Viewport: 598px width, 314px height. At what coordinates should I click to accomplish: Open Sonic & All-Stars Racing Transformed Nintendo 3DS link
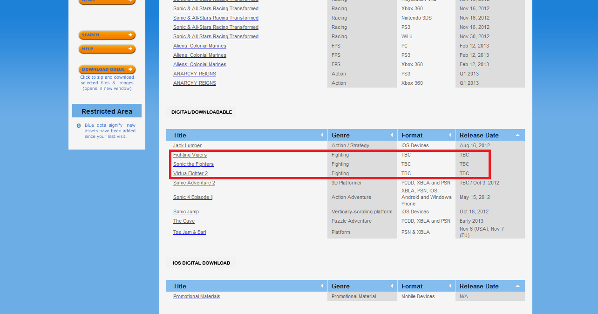pos(216,18)
